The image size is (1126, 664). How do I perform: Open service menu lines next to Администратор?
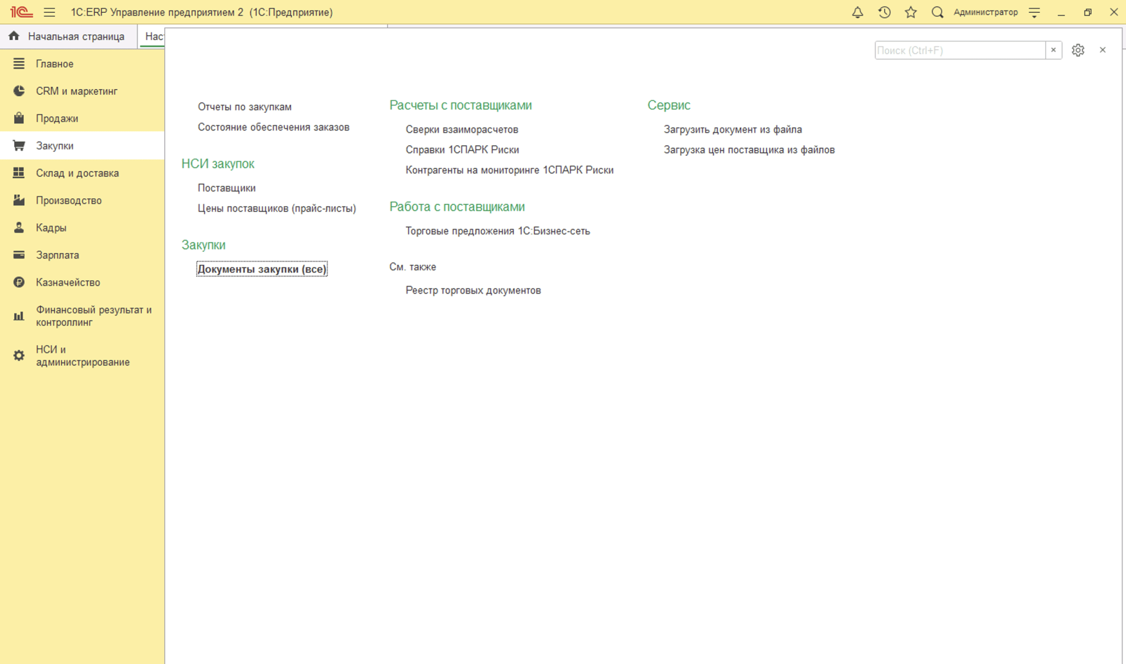[x=1035, y=12]
